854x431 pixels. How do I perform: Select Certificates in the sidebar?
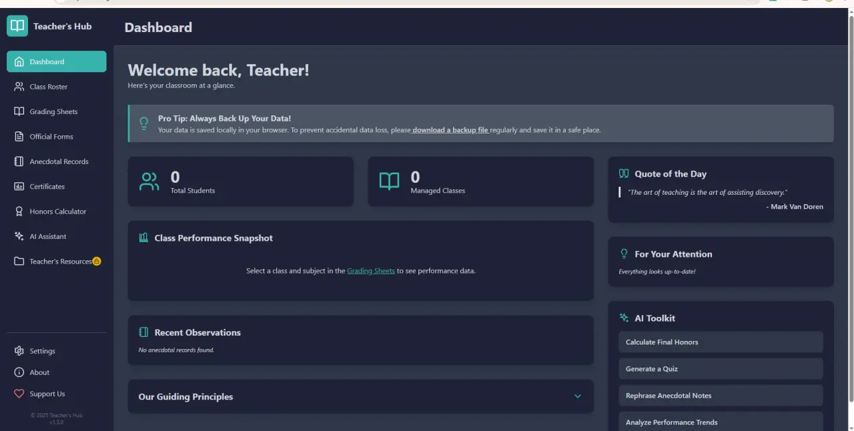[x=57, y=187]
